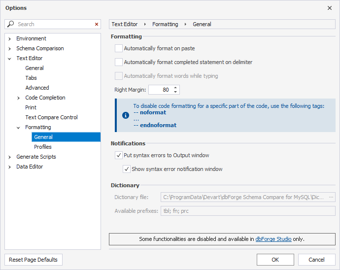Select the Data Editor tree item

click(30, 167)
